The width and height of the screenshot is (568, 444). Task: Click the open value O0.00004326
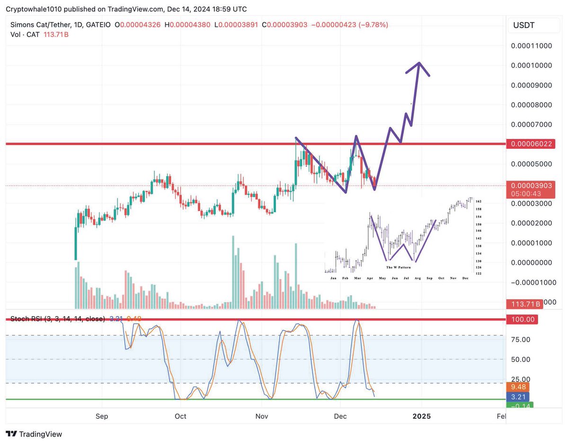[138, 25]
